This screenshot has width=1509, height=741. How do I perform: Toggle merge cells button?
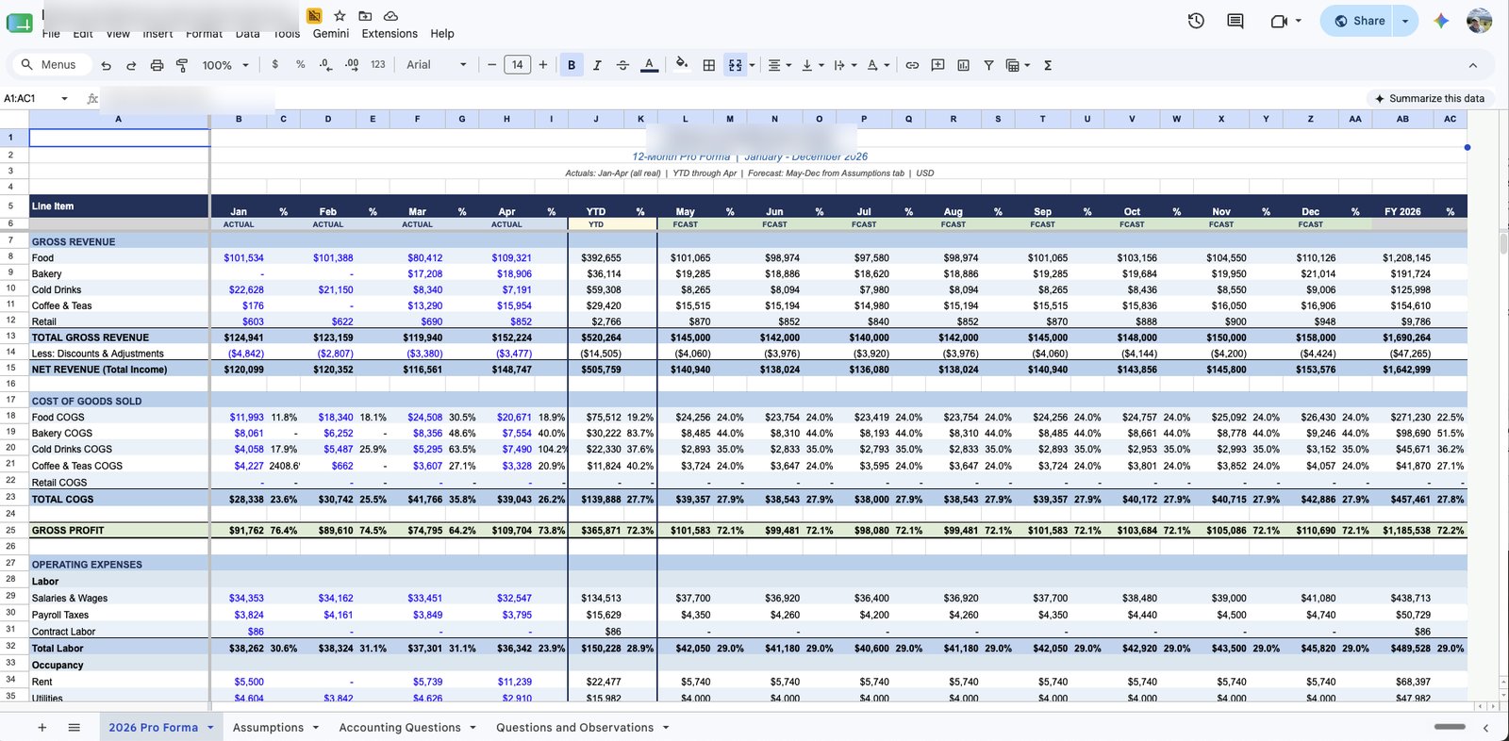tap(735, 65)
